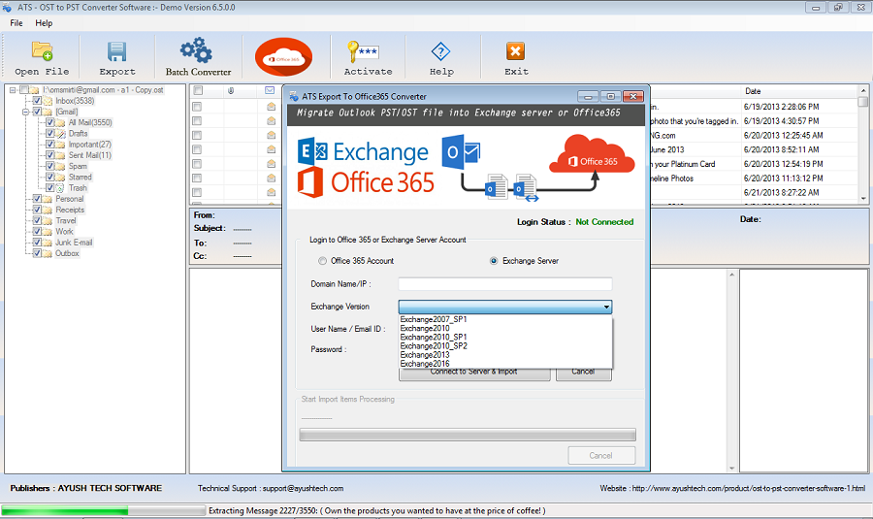Click the Open File toolbar icon

(x=42, y=51)
